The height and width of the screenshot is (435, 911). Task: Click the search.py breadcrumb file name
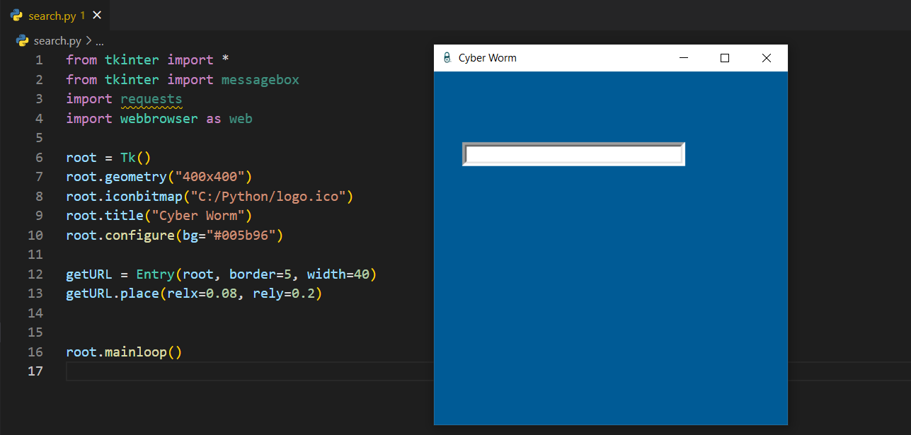(57, 41)
